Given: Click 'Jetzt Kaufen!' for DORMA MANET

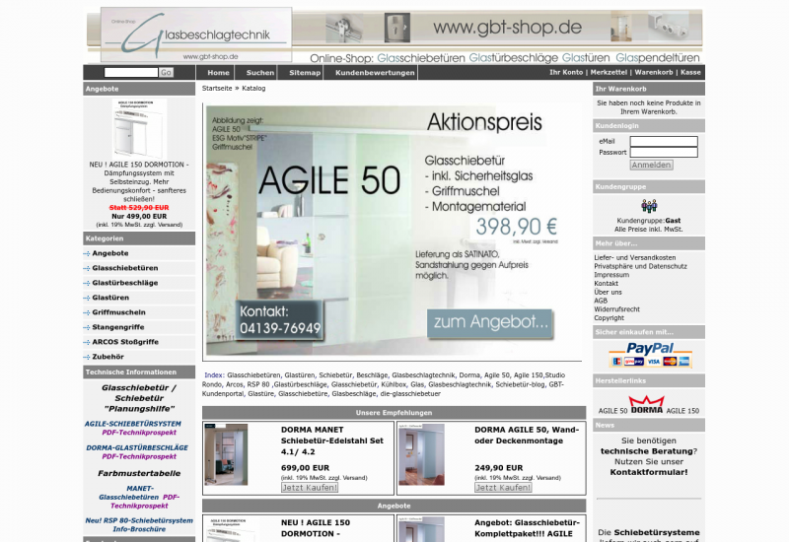Looking at the screenshot, I should 309,487.
